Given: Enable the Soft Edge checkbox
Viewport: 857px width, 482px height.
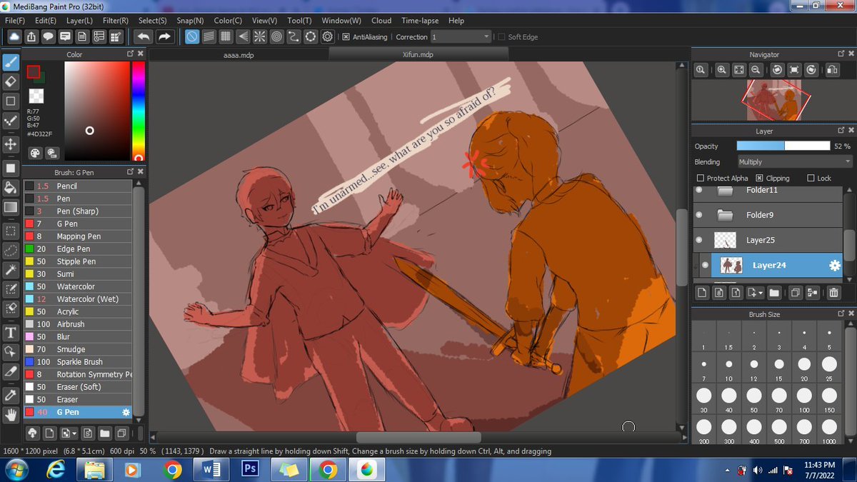Looking at the screenshot, I should [501, 36].
